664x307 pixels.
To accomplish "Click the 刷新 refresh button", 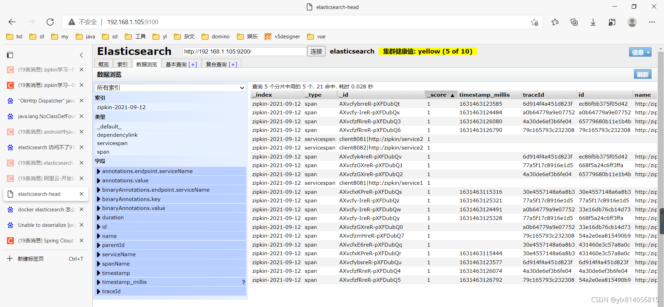I will [643, 74].
